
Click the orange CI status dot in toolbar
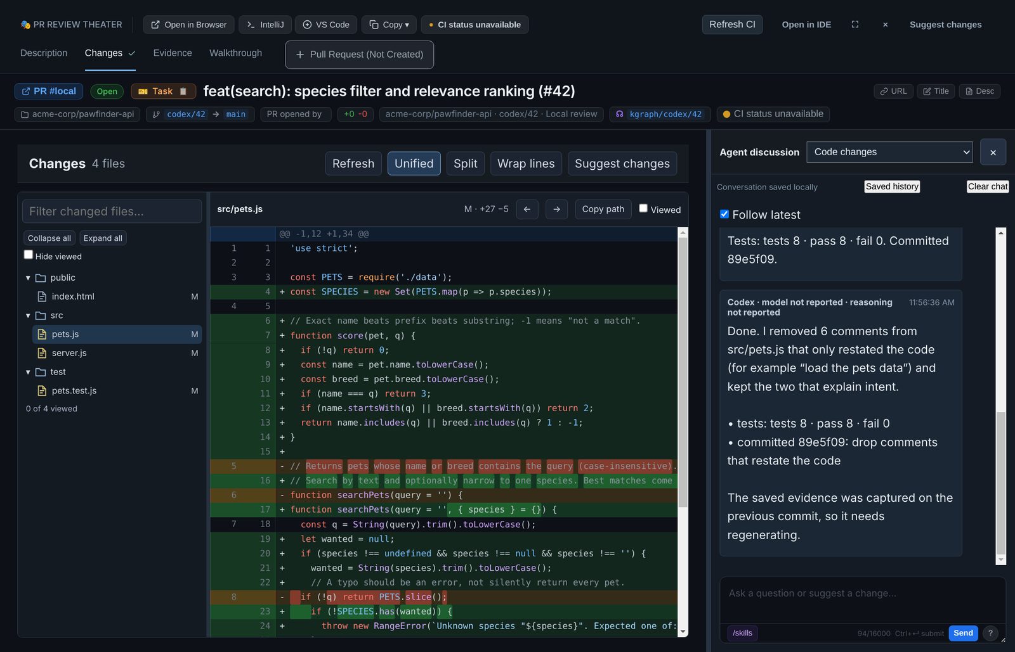point(431,25)
